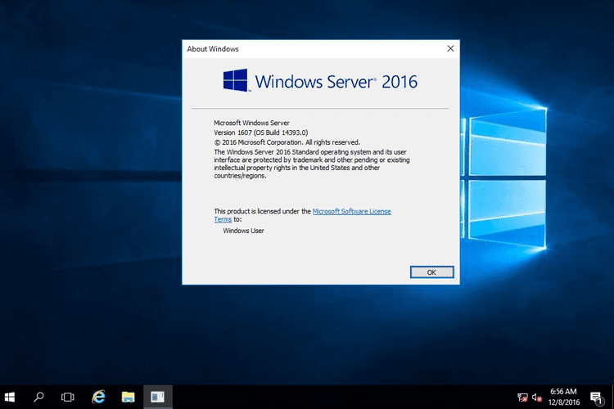The width and height of the screenshot is (614, 409).
Task: Click the 'About Windows' title bar text
Action: click(213, 49)
